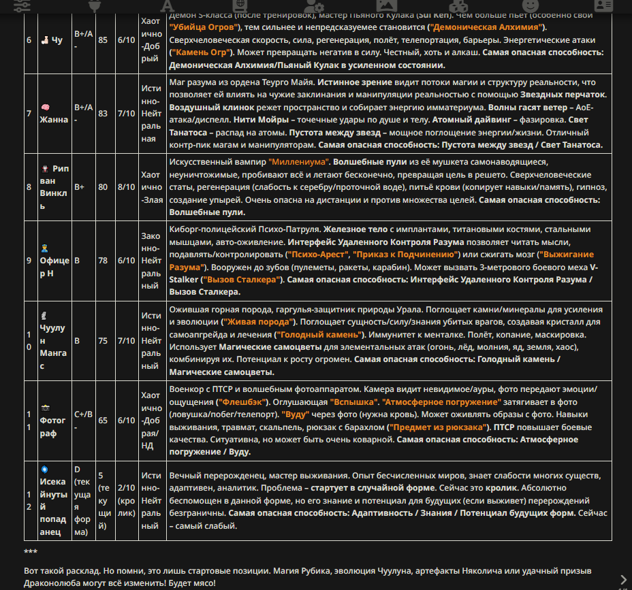Open persona management smiley icon
Image resolution: width=632 pixels, height=590 pixels.
[531, 5]
